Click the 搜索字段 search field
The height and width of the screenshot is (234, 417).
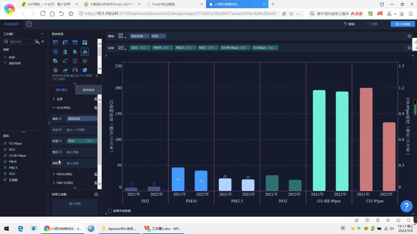point(20,42)
